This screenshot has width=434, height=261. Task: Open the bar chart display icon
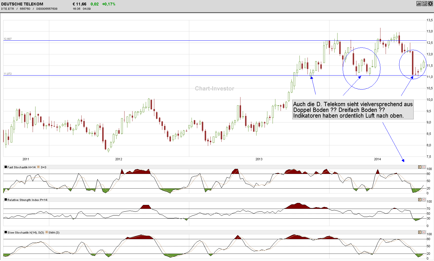(x=419, y=4)
